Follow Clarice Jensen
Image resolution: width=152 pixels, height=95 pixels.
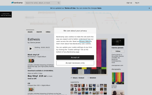click(118, 51)
